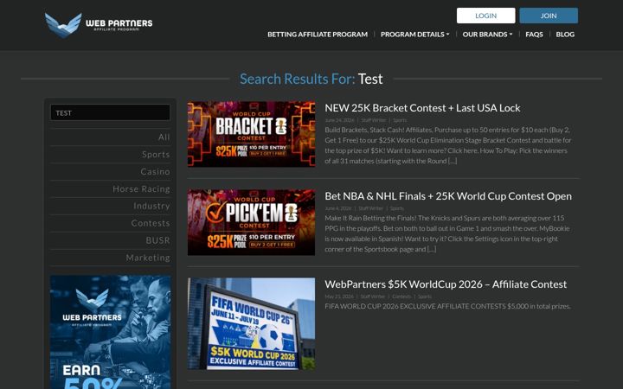Open the LOGIN page

(x=486, y=16)
